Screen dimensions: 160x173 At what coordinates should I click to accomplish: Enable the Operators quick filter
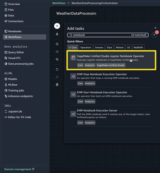coord(86,48)
